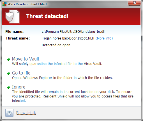Image resolution: width=143 pixels, height=121 pixels.
Task: Click the Ignore description paragraph text
Action: [73, 96]
